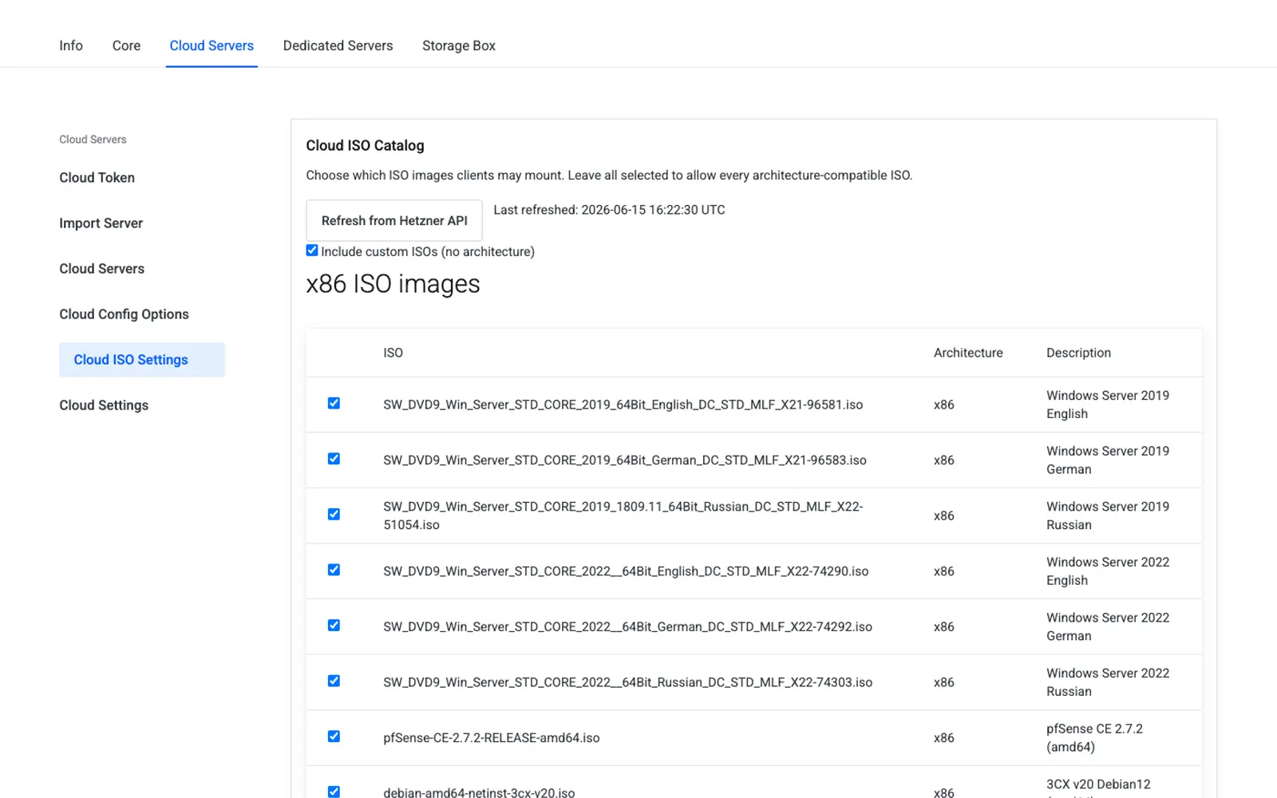Uncheck Windows Server 2022 English ISO
The height and width of the screenshot is (798, 1277).
(334, 570)
